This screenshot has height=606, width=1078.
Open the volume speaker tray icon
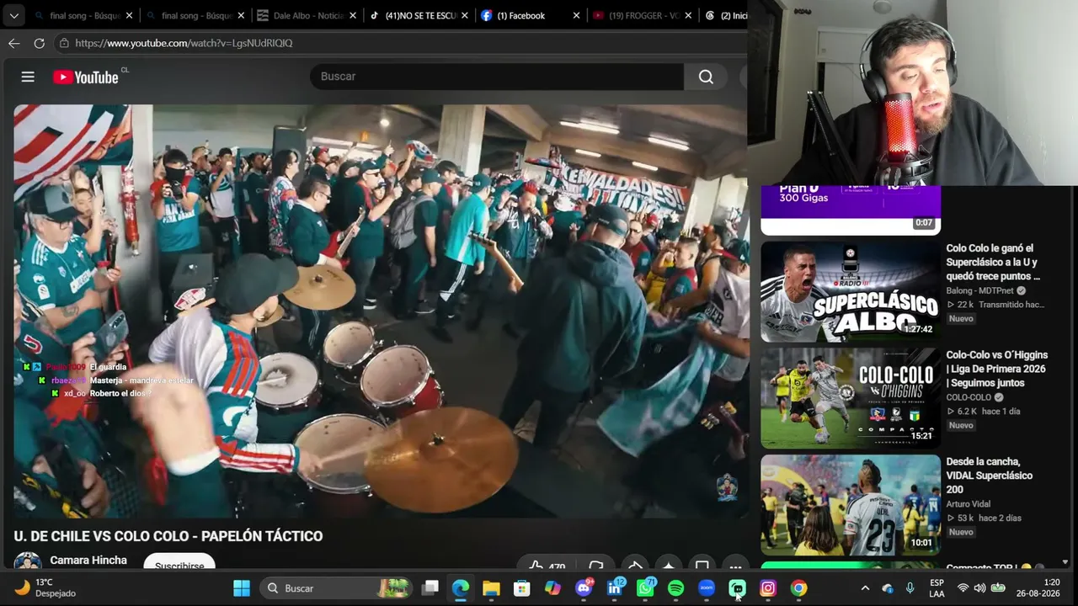pyautogui.click(x=979, y=588)
